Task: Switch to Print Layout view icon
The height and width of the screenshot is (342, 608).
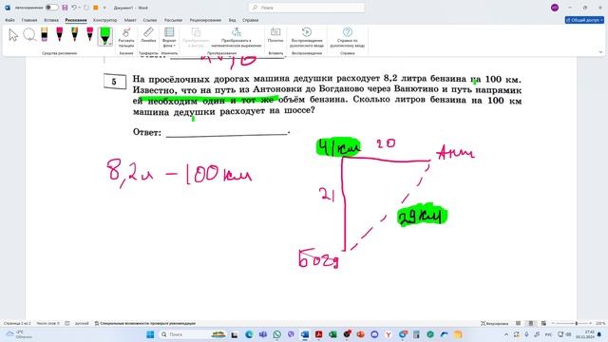Action: point(531,323)
